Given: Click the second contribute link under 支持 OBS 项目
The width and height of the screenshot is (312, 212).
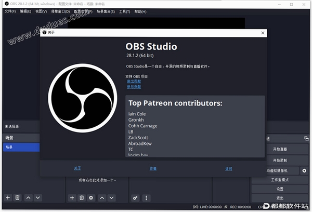Looking at the screenshot, I should coord(134,87).
